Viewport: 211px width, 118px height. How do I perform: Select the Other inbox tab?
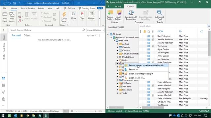tap(27, 35)
